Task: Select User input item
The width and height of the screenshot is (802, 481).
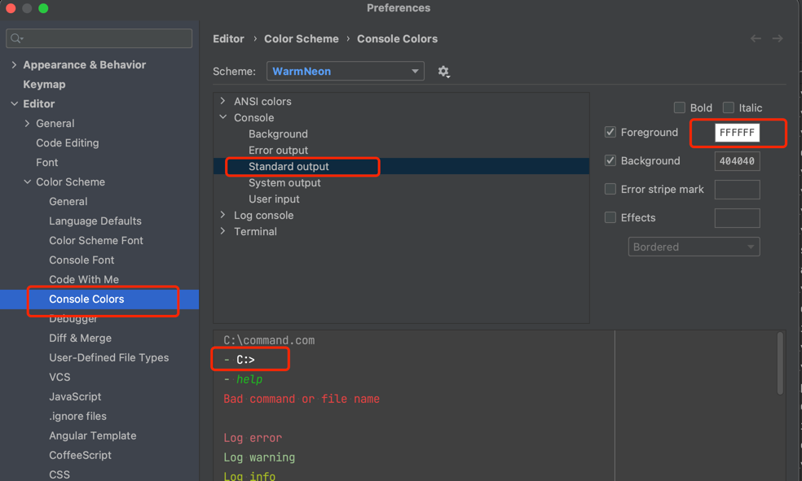Action: [274, 199]
